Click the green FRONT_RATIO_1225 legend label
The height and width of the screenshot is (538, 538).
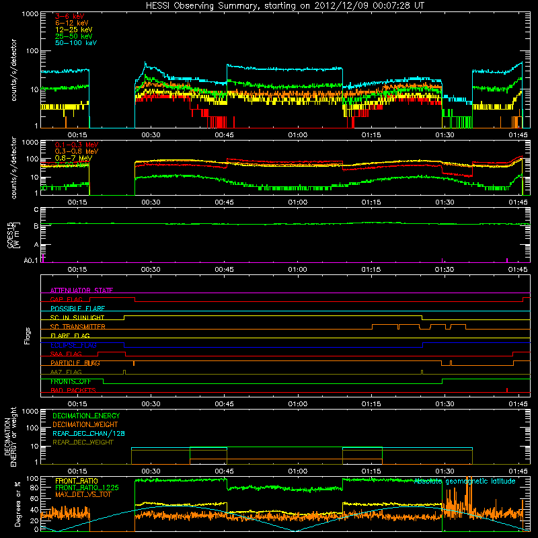87,488
